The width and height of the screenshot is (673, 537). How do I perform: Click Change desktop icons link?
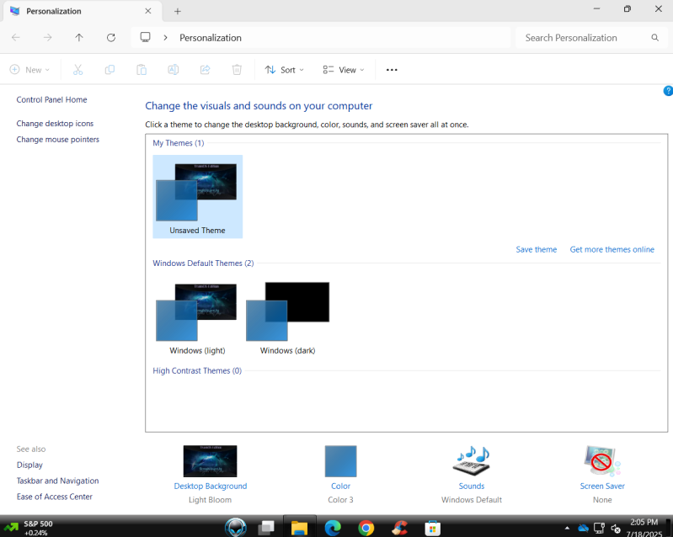pos(55,124)
